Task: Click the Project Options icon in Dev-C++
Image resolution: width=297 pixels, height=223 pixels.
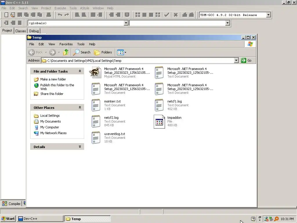Action: pos(127,15)
